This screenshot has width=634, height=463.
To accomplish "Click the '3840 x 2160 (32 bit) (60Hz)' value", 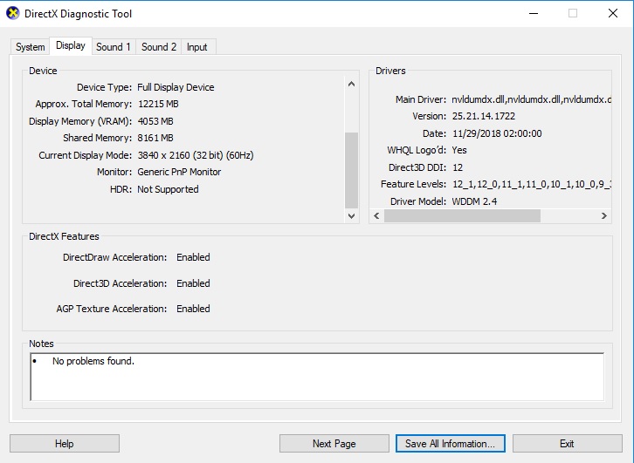I will [x=196, y=155].
